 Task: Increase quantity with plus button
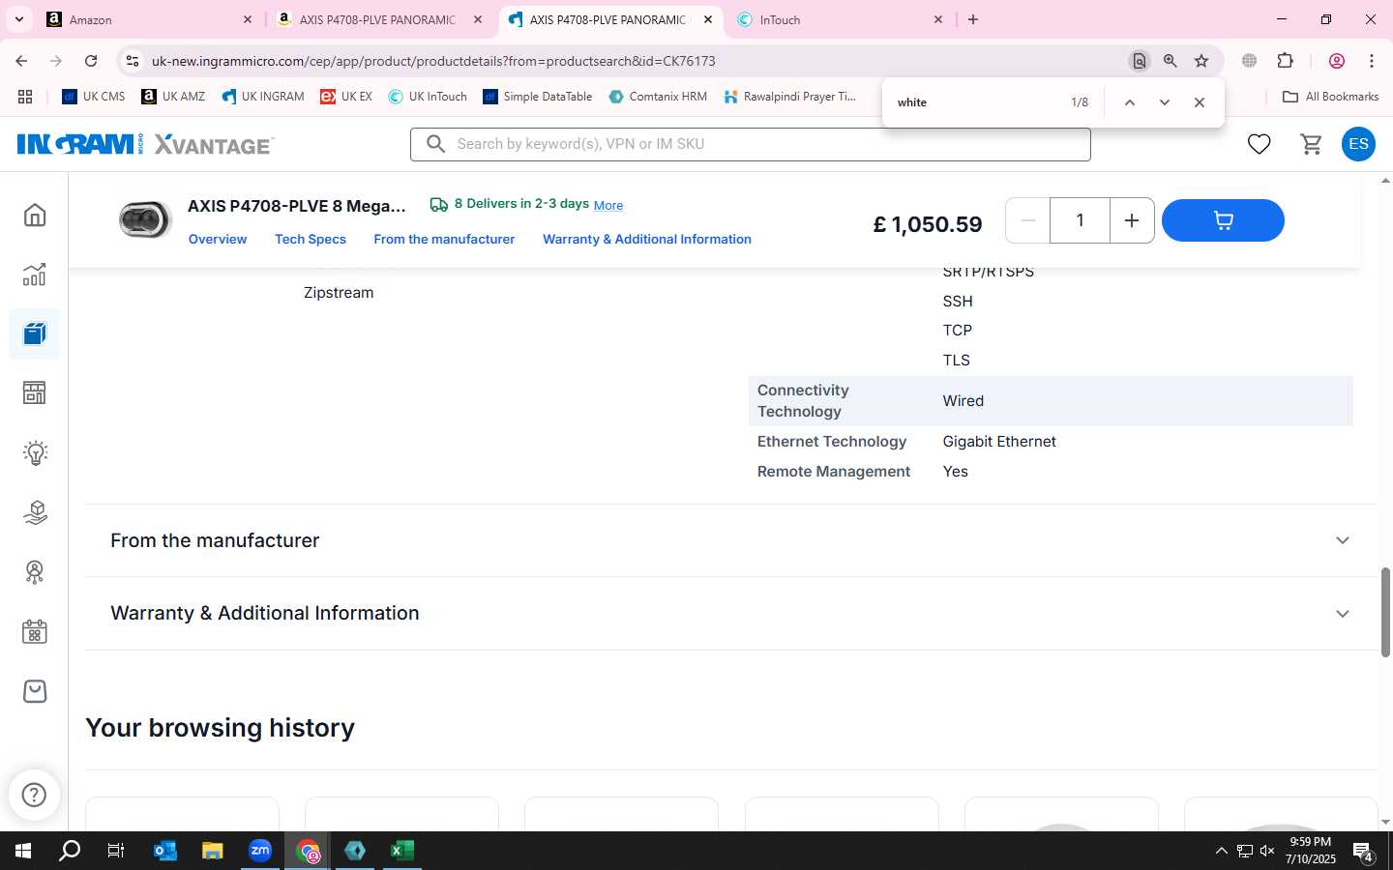(x=1131, y=220)
